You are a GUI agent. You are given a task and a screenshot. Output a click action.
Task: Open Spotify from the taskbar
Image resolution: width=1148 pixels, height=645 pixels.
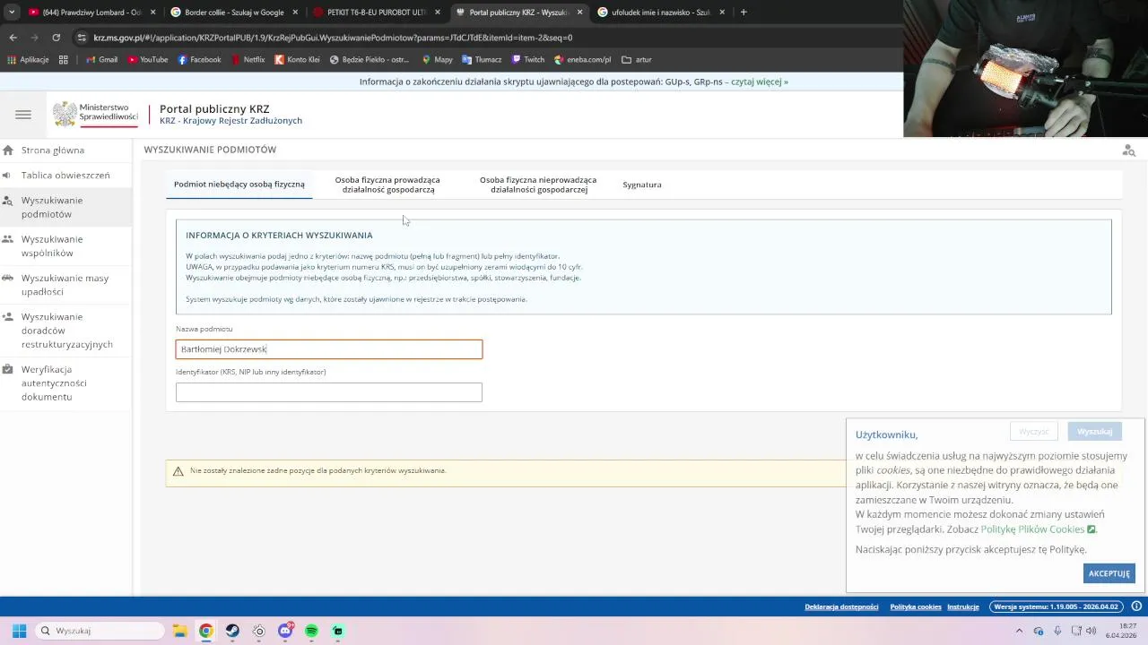click(311, 631)
